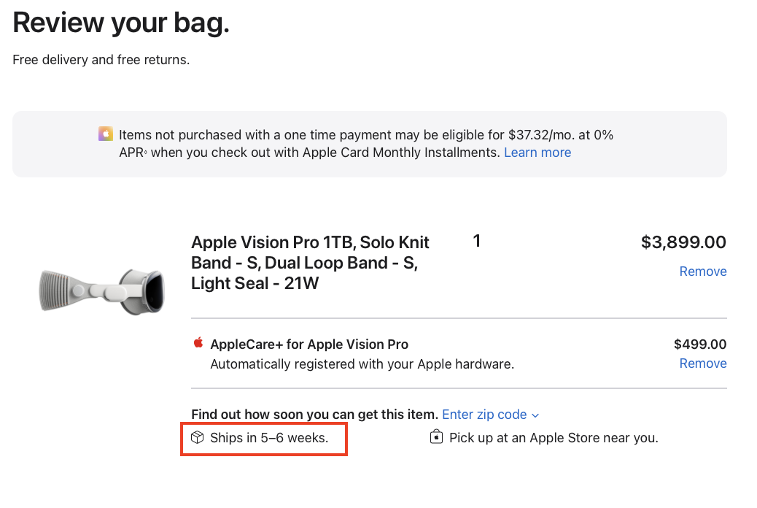Click the Apple Vision Pro product image

pos(102,291)
